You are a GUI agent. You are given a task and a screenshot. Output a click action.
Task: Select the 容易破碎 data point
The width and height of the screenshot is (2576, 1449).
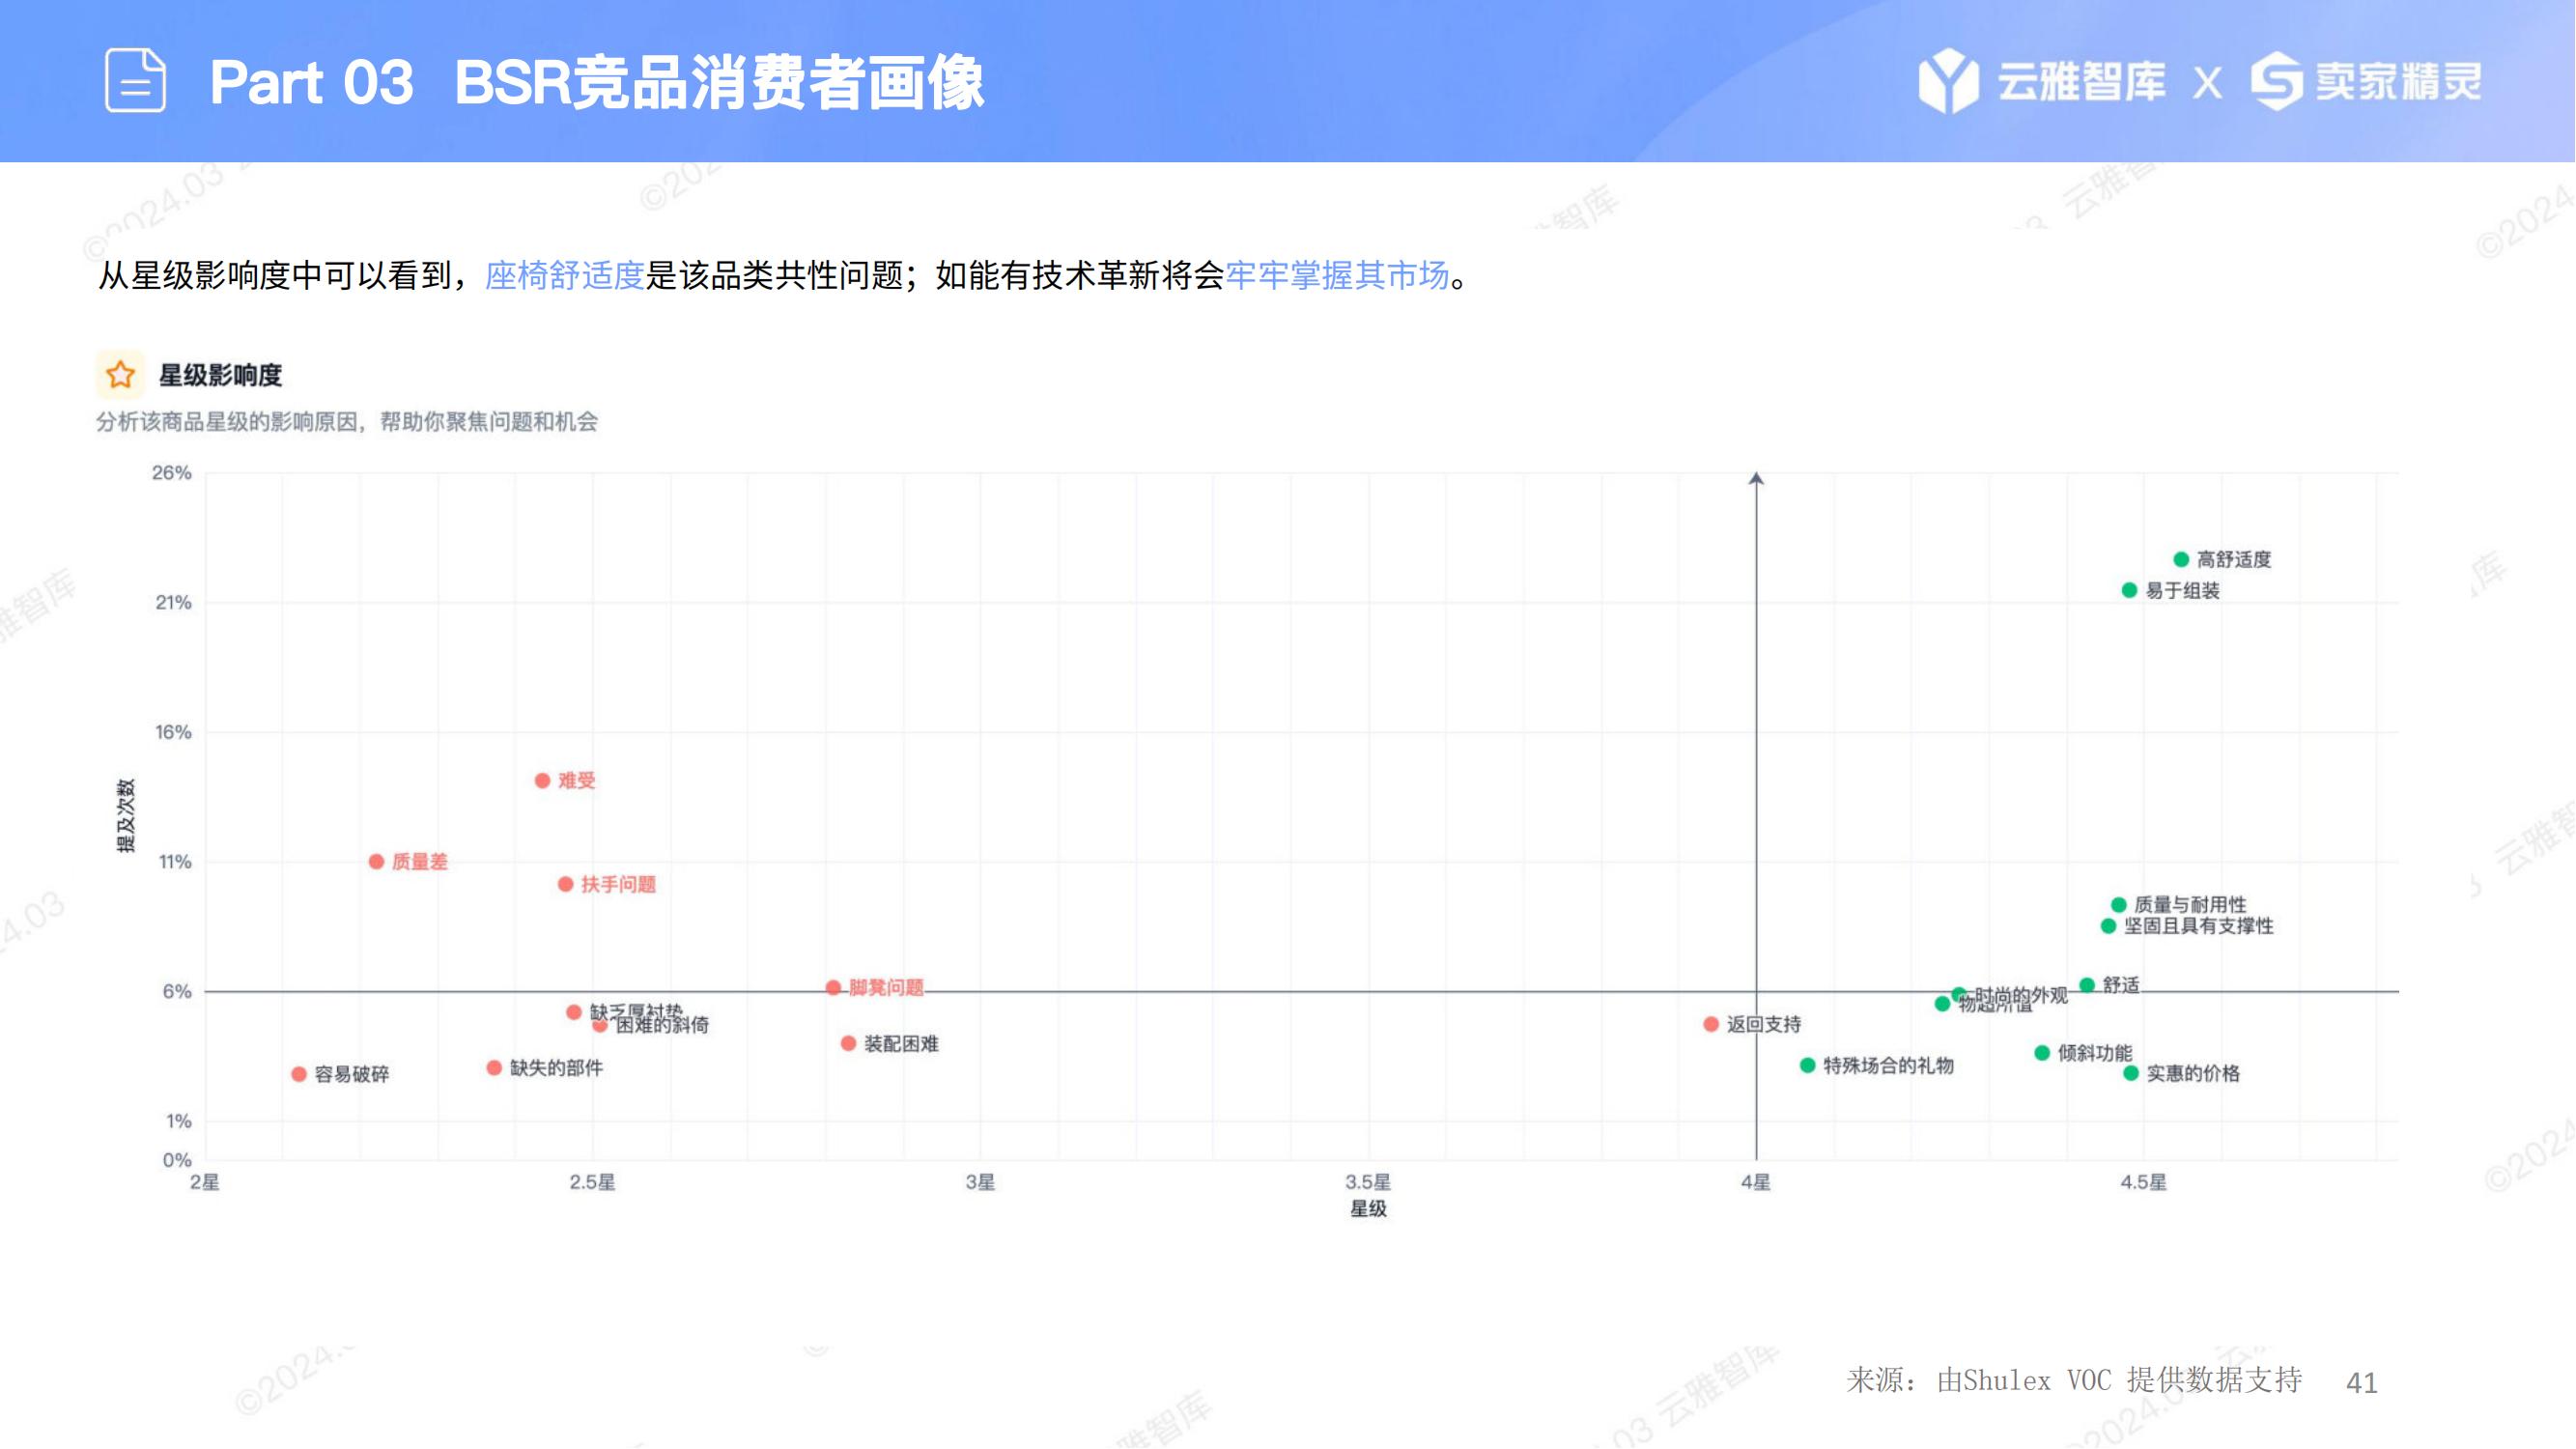[x=298, y=1074]
